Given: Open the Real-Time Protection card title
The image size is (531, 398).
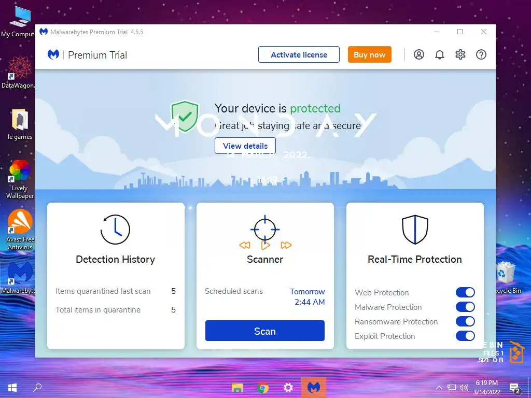Looking at the screenshot, I should (415, 259).
